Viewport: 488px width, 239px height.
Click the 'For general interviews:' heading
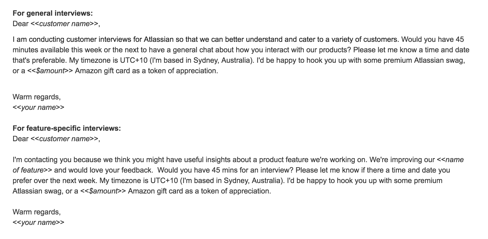click(52, 13)
